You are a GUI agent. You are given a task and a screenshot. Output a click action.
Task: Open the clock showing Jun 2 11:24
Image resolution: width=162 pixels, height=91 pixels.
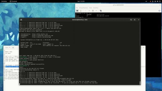point(81,1)
